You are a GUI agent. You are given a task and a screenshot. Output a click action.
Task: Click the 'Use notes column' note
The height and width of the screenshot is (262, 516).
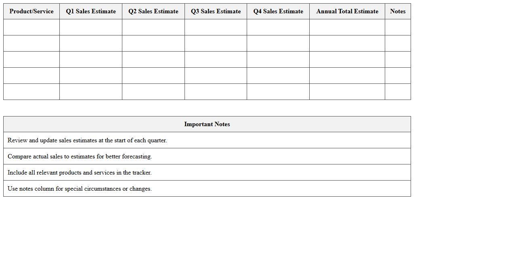click(x=80, y=189)
